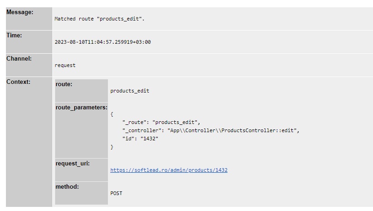
Task: Click the closing brace of the JSON block
Action: tap(112, 147)
